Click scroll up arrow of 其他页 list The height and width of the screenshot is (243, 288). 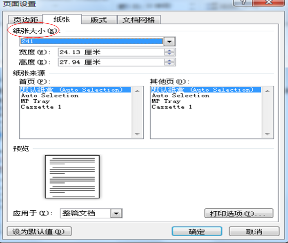(268, 91)
